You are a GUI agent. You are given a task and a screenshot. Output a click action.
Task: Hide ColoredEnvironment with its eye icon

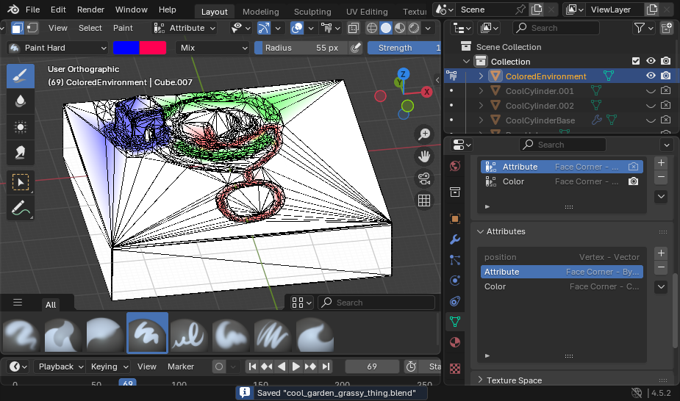(651, 76)
